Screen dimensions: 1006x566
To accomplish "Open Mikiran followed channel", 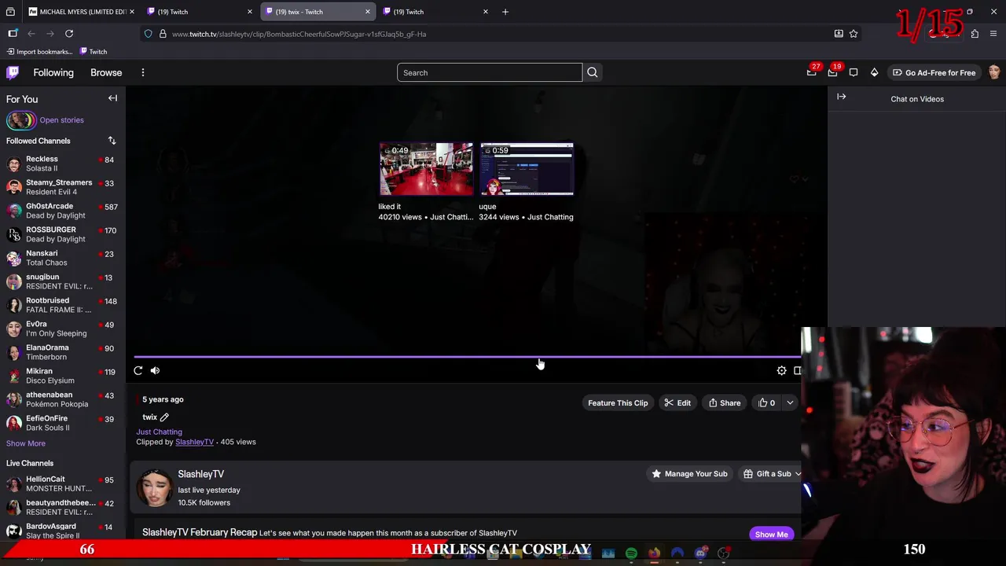I will 63,376.
